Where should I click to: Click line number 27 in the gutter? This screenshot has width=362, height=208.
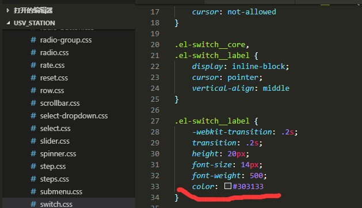pos(155,121)
